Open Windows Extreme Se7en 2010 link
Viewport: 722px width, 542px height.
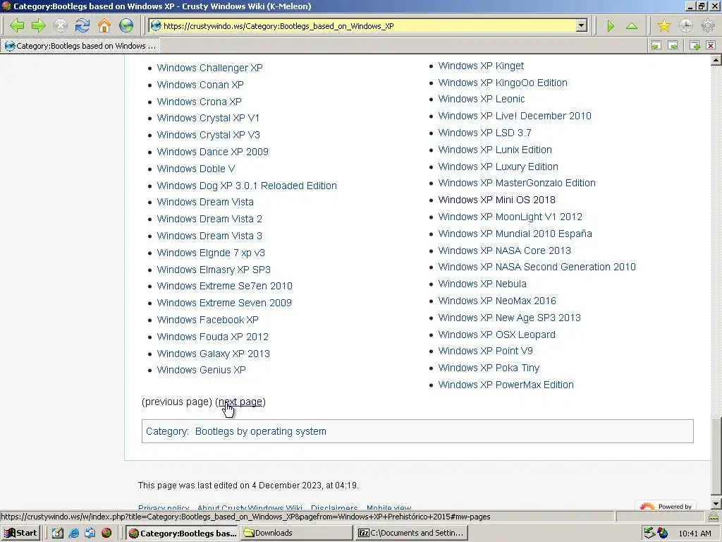point(225,286)
